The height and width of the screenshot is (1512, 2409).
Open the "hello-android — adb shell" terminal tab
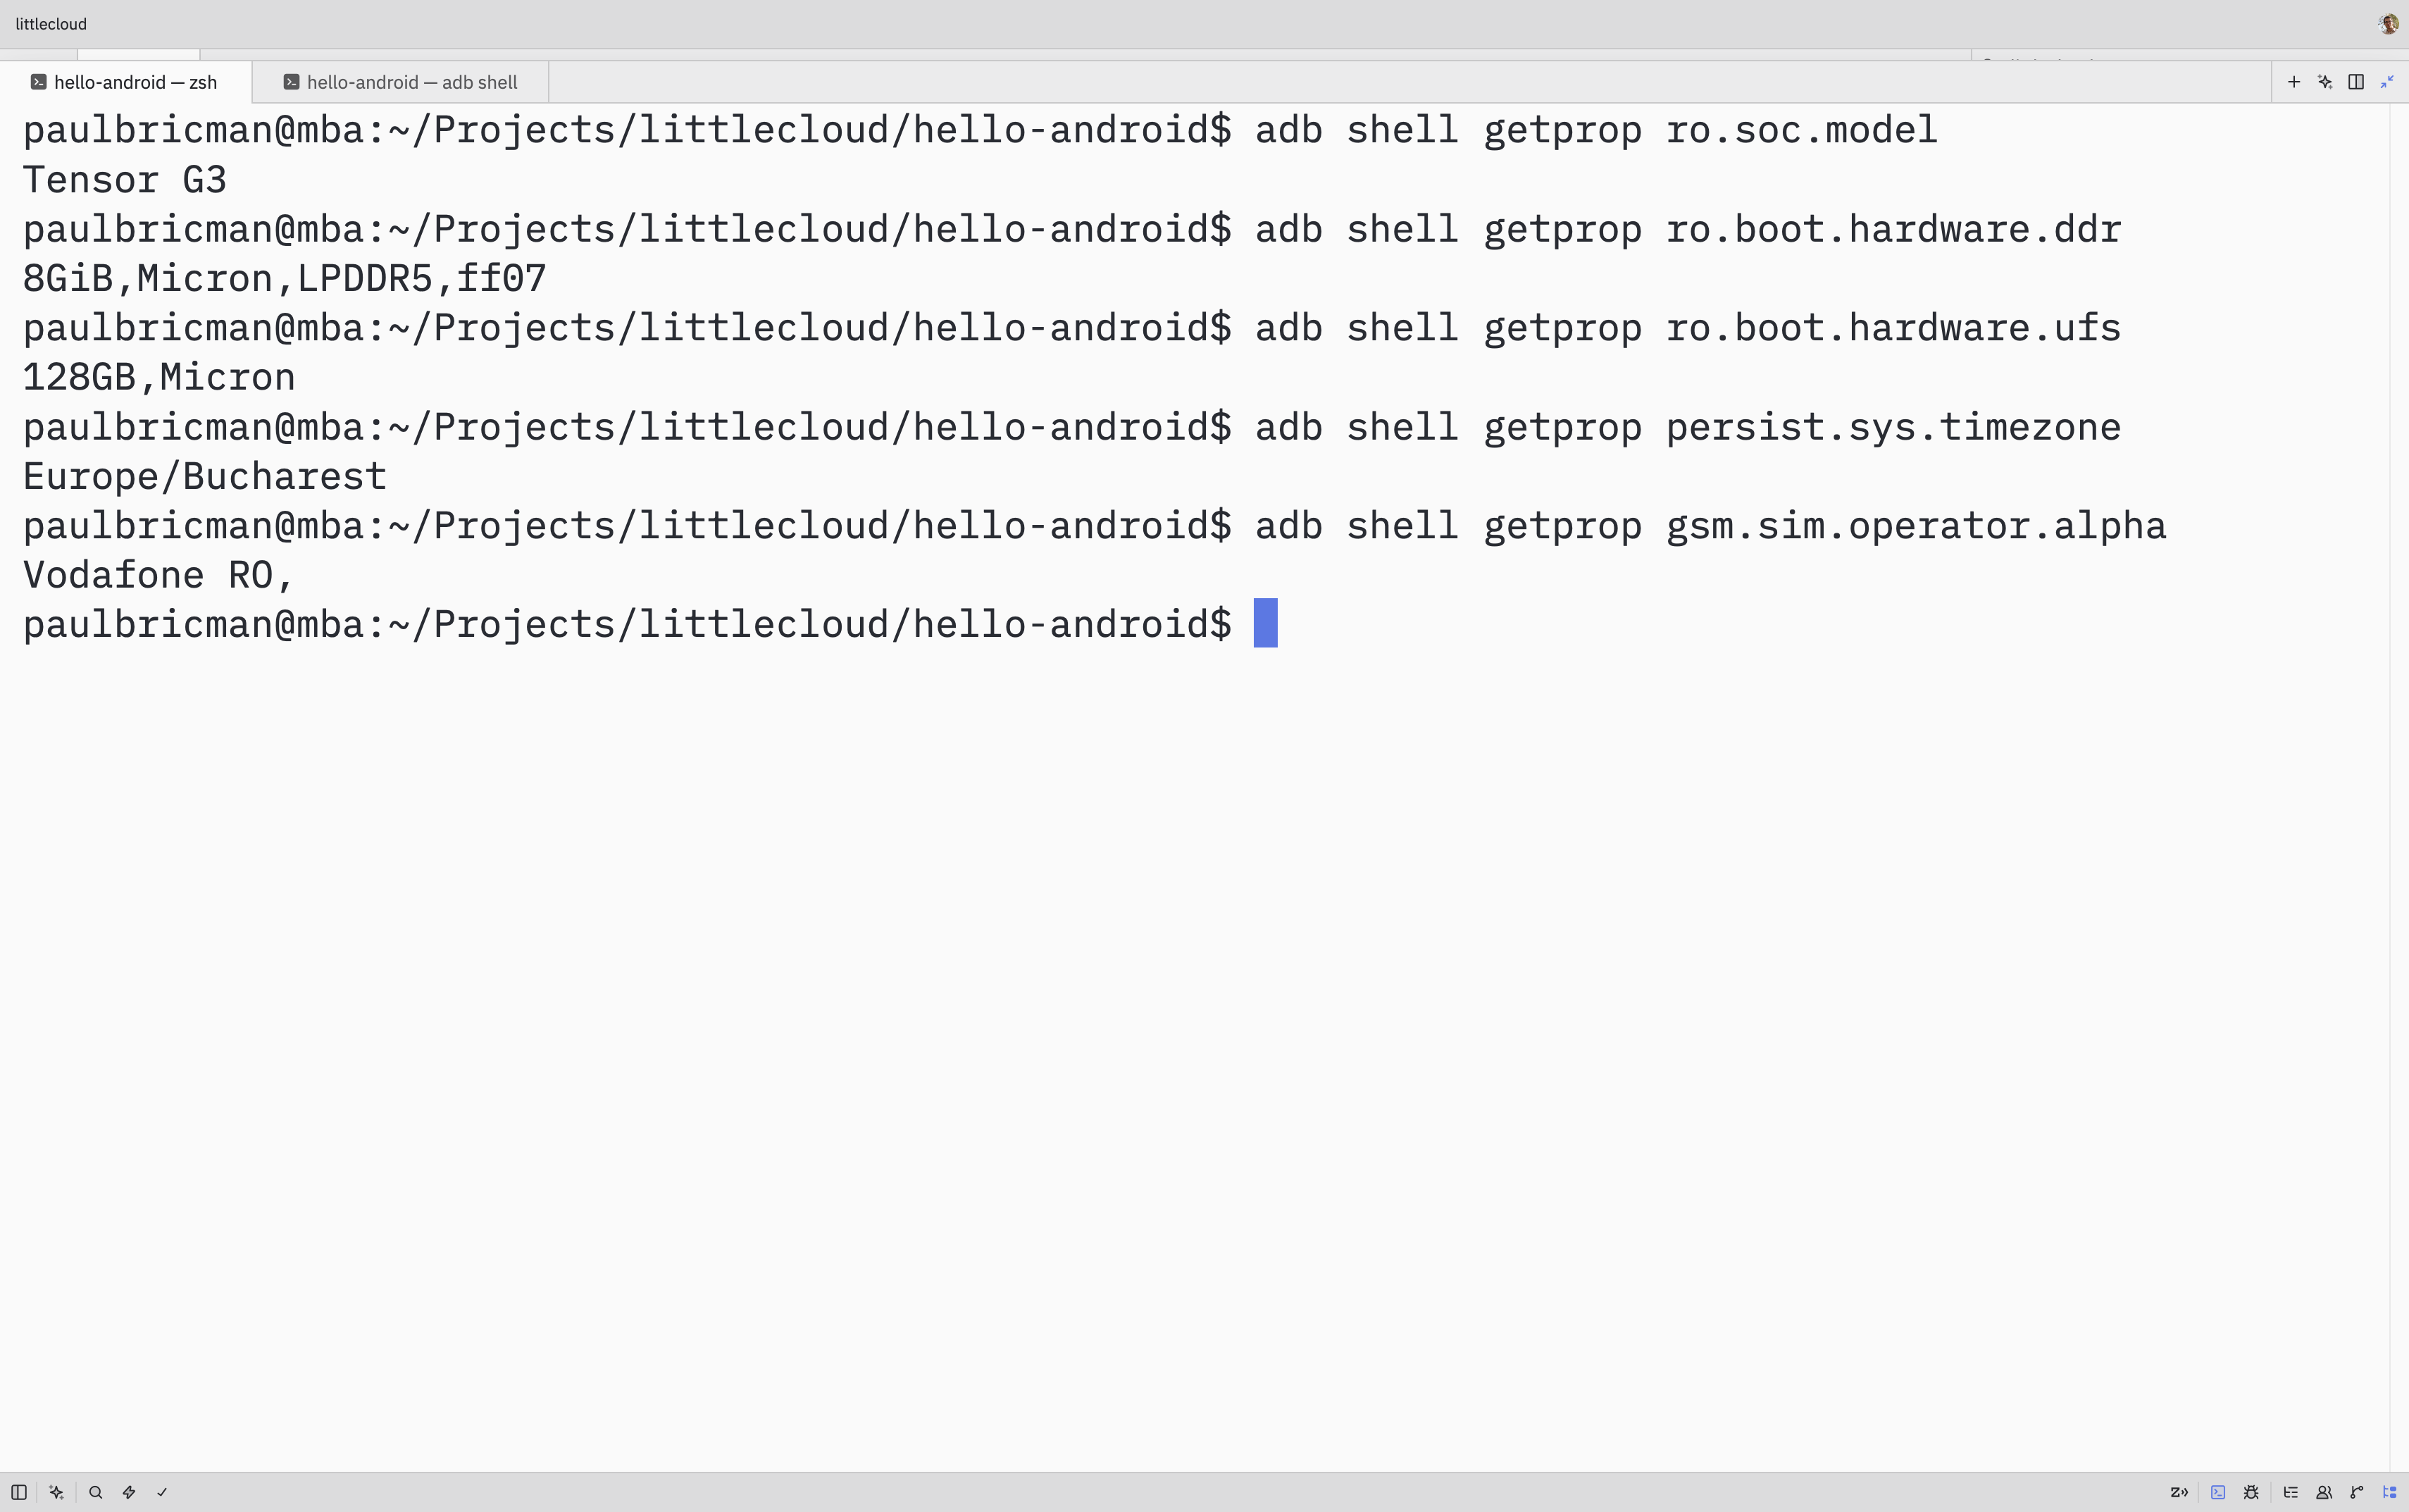[x=400, y=82]
